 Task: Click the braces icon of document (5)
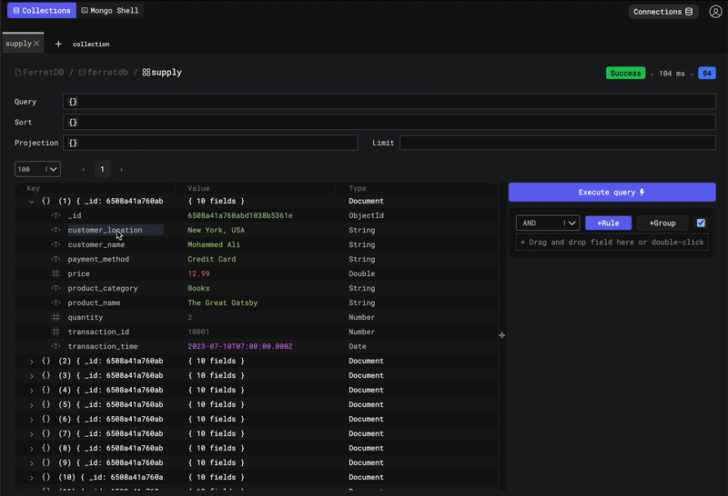click(46, 404)
